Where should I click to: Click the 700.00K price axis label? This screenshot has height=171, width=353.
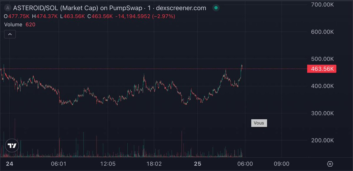322,5
